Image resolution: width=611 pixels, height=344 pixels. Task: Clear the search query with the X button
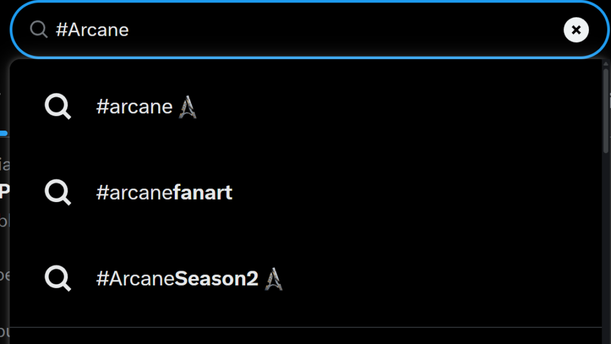click(x=576, y=30)
